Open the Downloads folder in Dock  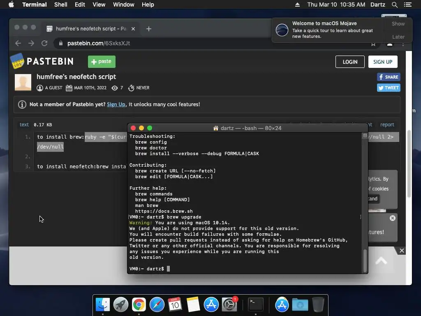(x=300, y=305)
